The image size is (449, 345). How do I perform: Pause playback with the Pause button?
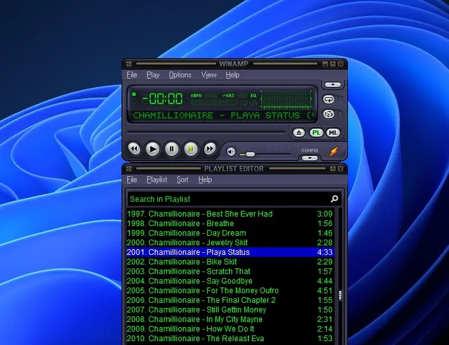pos(171,149)
